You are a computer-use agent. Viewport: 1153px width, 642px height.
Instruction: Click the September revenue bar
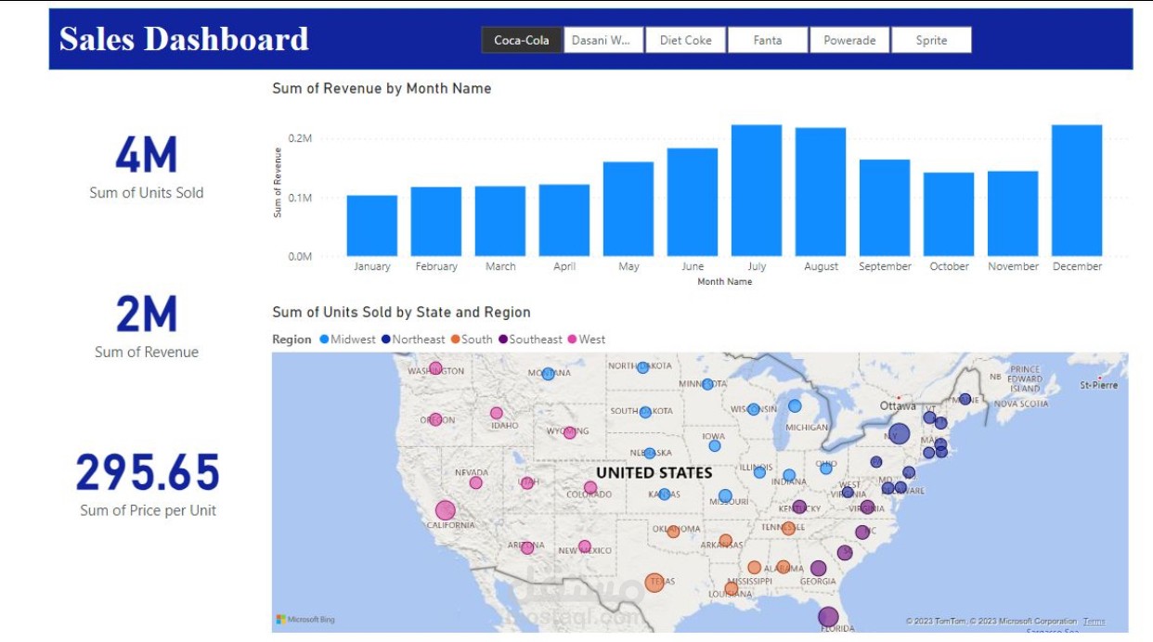click(885, 208)
